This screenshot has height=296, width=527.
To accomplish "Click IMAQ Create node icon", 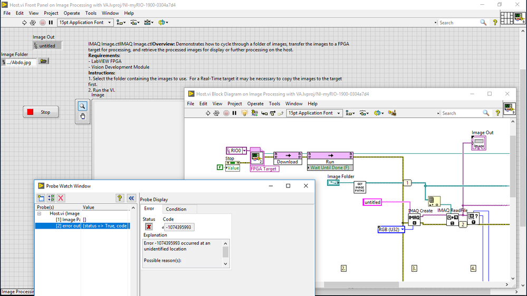I will point(414,220).
